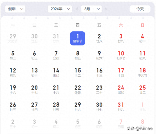The width and height of the screenshot is (156, 134).
Task: Select August 31 Saturday date
Action: tap(121, 106)
